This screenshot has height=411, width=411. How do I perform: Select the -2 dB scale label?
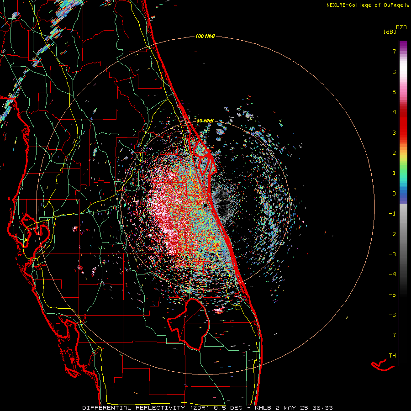click(392, 234)
